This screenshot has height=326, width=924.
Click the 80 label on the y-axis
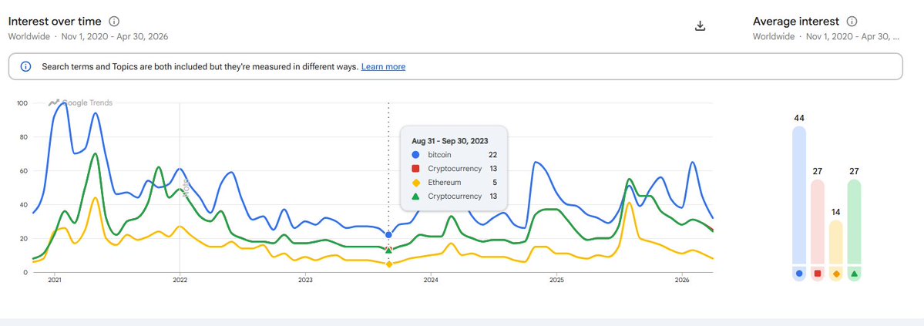24,137
